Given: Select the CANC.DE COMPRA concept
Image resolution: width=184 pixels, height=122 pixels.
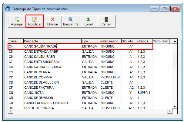Looking at the screenshot, I should point(38,77).
